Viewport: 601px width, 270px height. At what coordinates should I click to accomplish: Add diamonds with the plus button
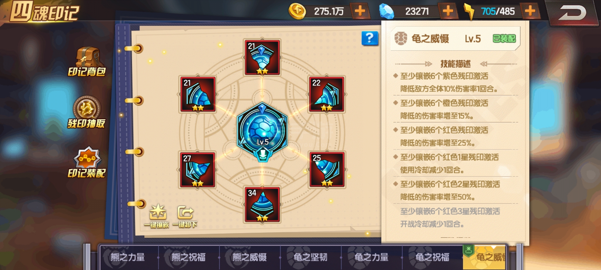click(448, 11)
